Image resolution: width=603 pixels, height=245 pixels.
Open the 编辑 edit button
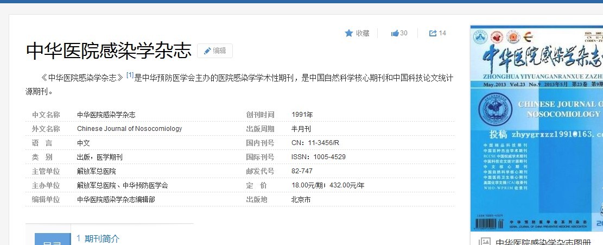(x=215, y=51)
